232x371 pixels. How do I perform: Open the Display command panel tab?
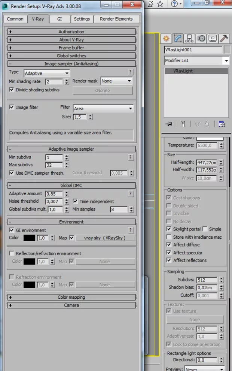pyautogui.click(x=213, y=39)
